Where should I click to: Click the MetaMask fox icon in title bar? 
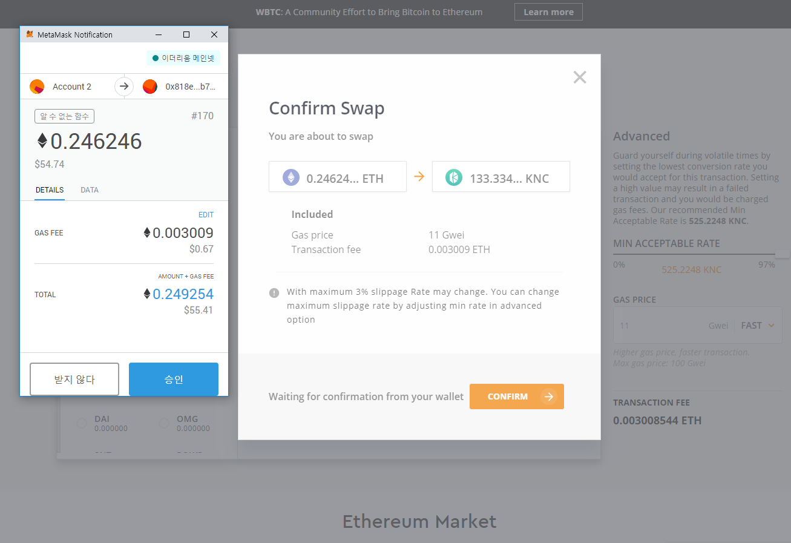click(x=30, y=35)
